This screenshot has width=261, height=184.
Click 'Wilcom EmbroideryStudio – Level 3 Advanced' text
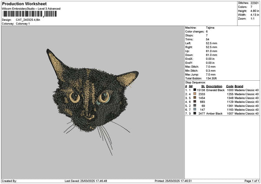[x=31, y=9]
